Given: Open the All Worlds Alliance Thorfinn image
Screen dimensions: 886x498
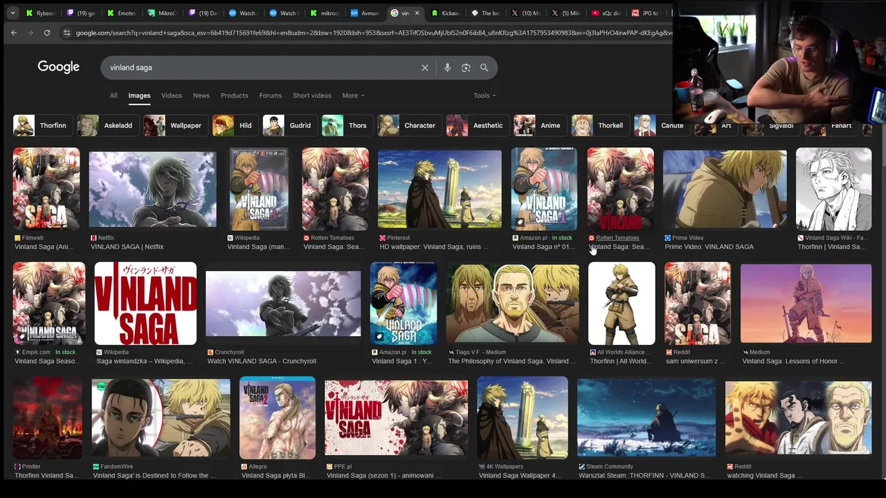Looking at the screenshot, I should (x=622, y=303).
